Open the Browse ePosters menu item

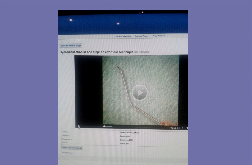(x=123, y=36)
